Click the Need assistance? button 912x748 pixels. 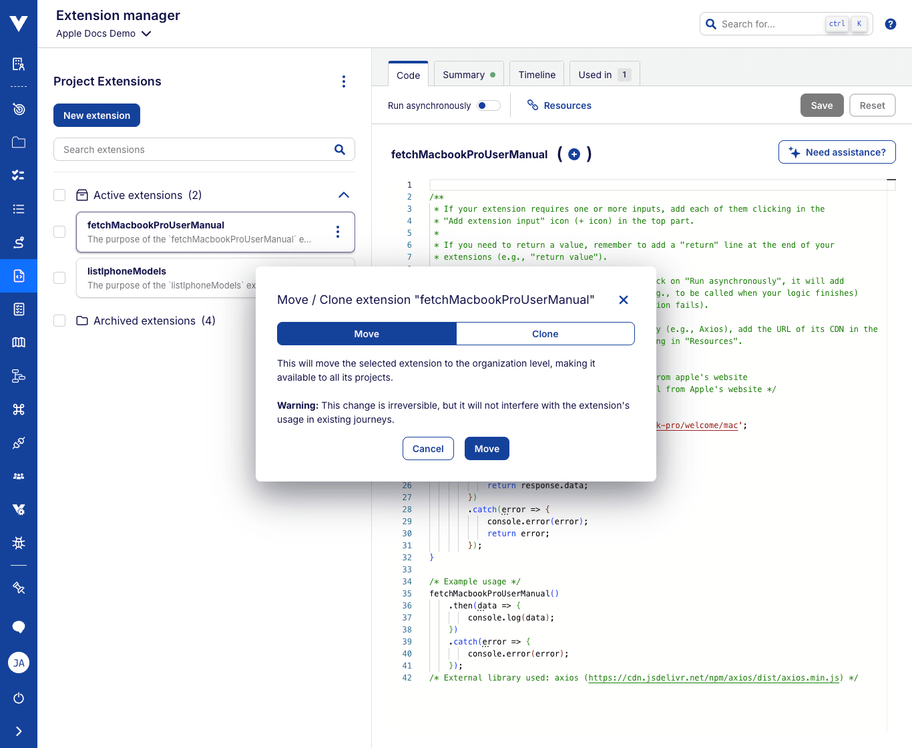coord(837,152)
